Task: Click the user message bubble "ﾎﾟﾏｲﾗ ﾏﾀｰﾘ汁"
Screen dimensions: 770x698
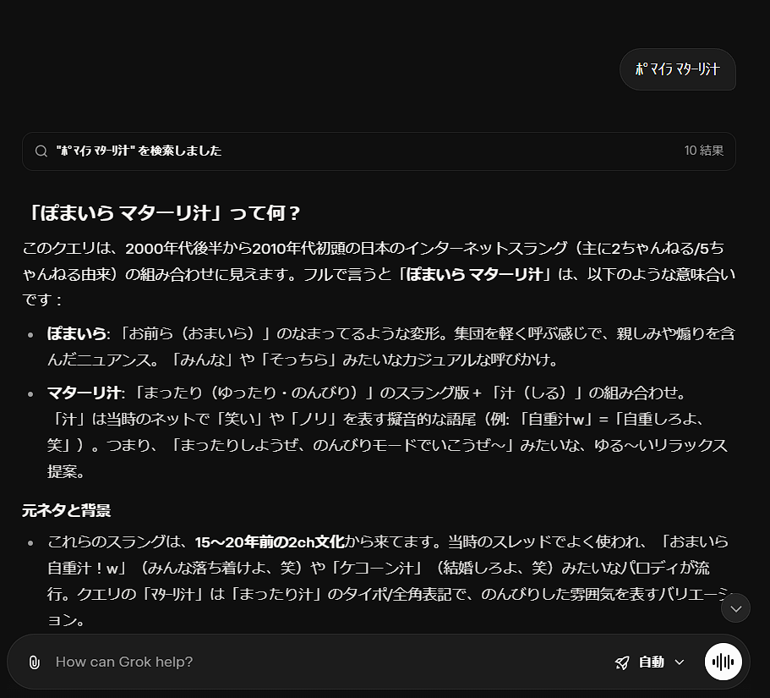Action: (678, 69)
